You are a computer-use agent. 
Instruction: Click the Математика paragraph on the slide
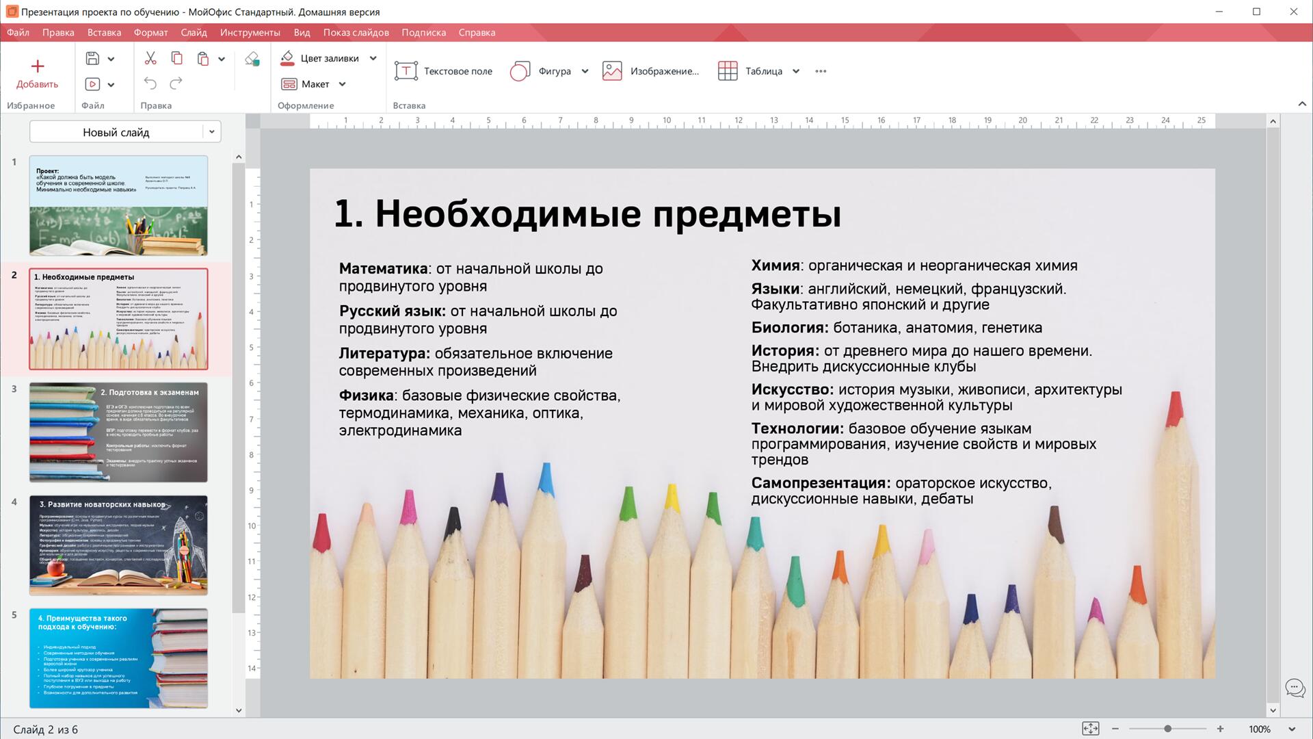click(471, 277)
